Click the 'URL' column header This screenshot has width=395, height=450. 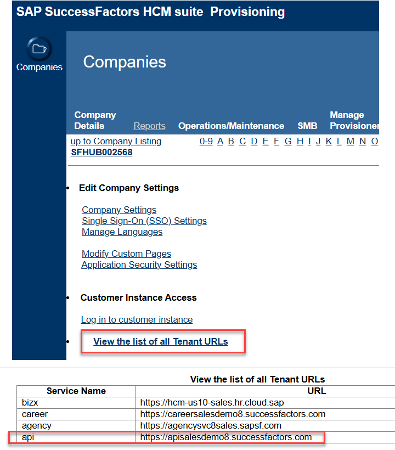coord(317,391)
